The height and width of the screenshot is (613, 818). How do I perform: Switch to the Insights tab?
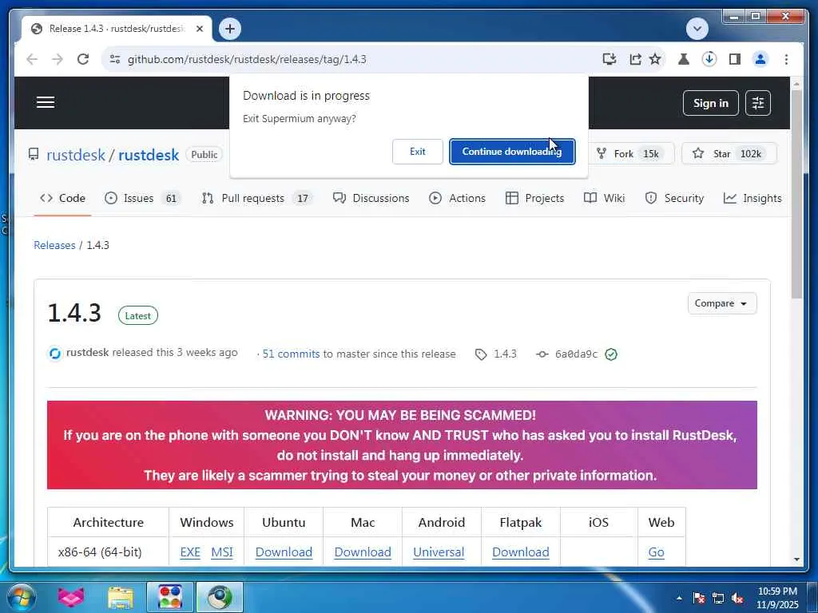click(752, 198)
